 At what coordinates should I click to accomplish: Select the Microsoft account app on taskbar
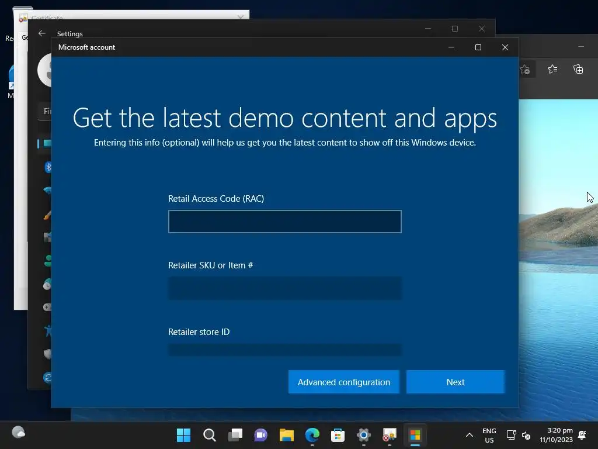tap(415, 435)
